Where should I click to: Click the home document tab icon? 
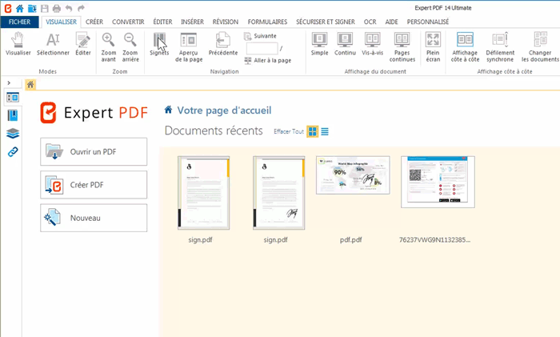(x=30, y=85)
